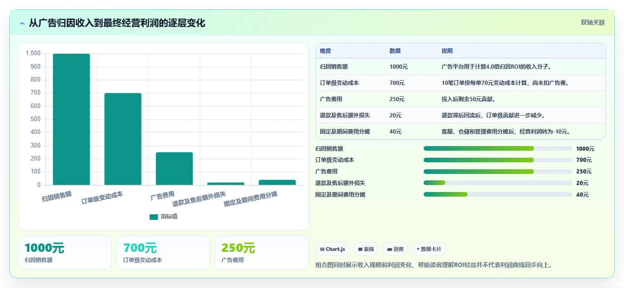
Task: Click the 从广告归因收入到最终经营利润的逐层变化 title
Action: tap(117, 23)
